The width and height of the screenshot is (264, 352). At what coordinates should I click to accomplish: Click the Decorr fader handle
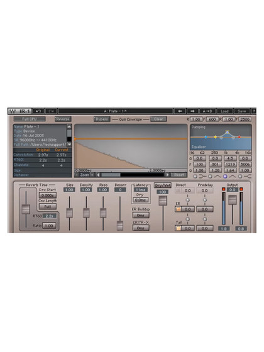point(120,226)
